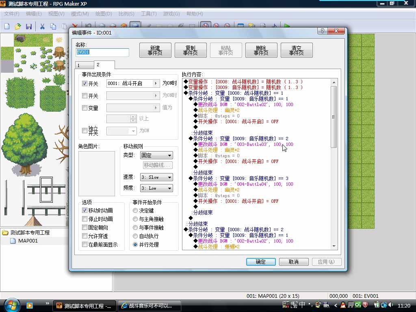Enable the 独立开关 condition checkbox
The width and height of the screenshot is (416, 312).
[84, 130]
